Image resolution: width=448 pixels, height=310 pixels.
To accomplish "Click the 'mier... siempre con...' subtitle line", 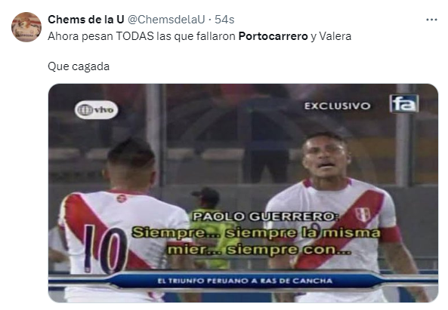I will tap(259, 250).
